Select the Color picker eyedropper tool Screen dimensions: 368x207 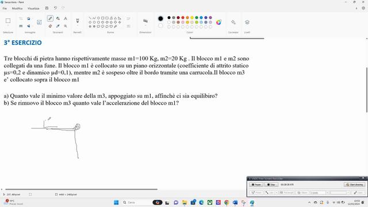click(x=57, y=26)
